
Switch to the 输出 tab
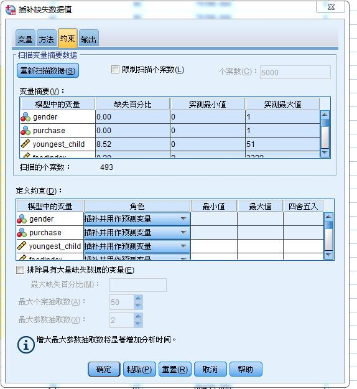tap(89, 38)
